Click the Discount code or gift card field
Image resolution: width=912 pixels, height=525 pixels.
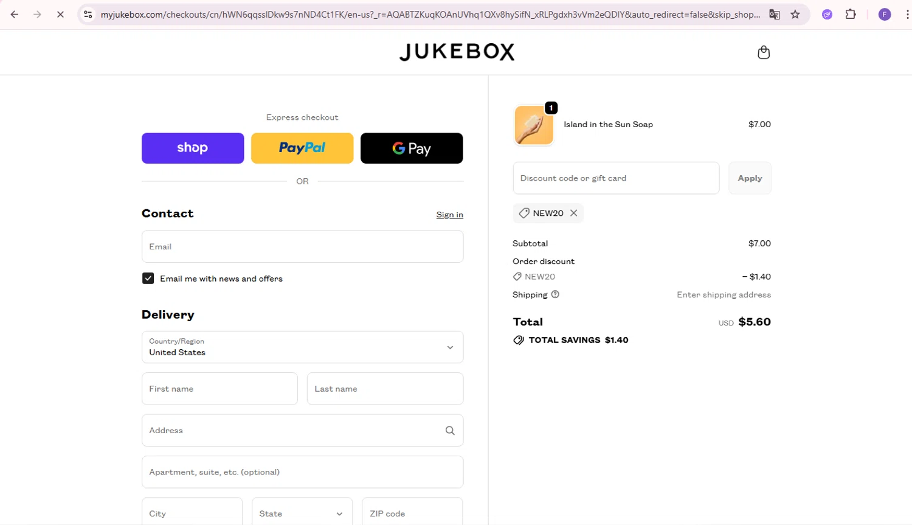(616, 178)
